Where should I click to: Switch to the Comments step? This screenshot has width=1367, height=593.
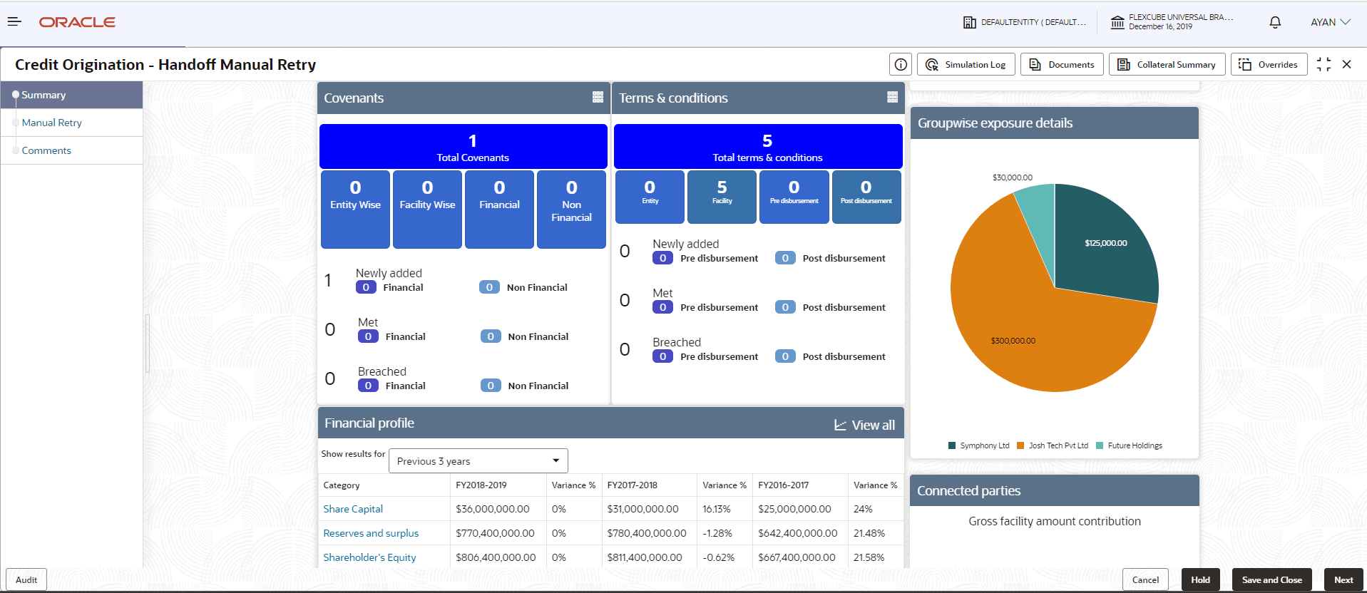pos(46,150)
